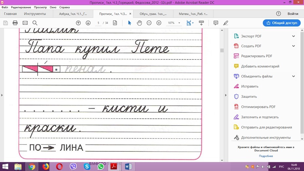
Task: Select the Hand pan tool
Action: tap(139, 23)
